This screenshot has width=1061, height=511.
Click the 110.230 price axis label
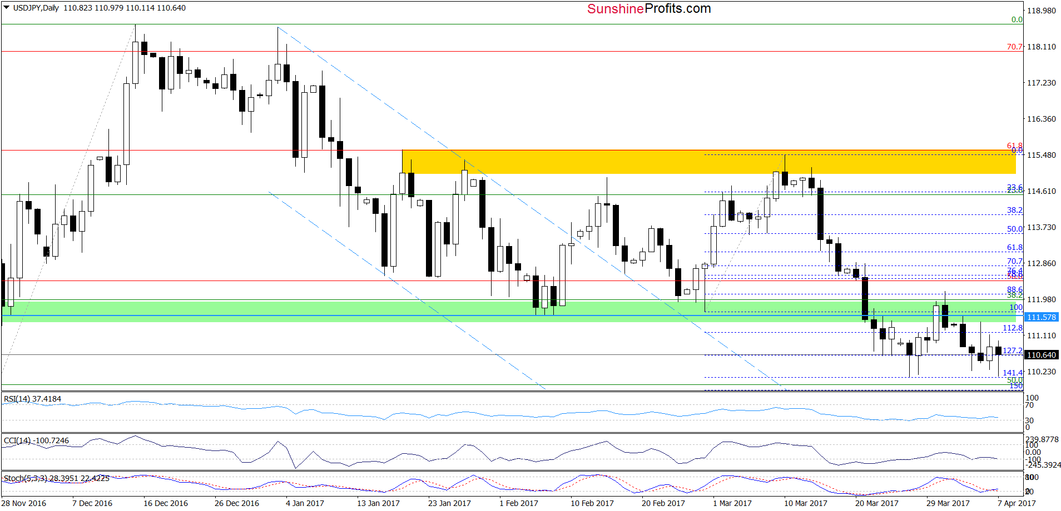(1041, 372)
